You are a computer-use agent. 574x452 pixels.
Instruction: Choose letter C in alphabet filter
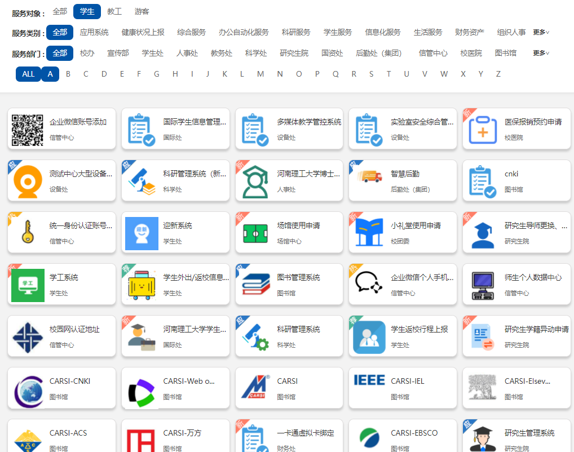(86, 74)
